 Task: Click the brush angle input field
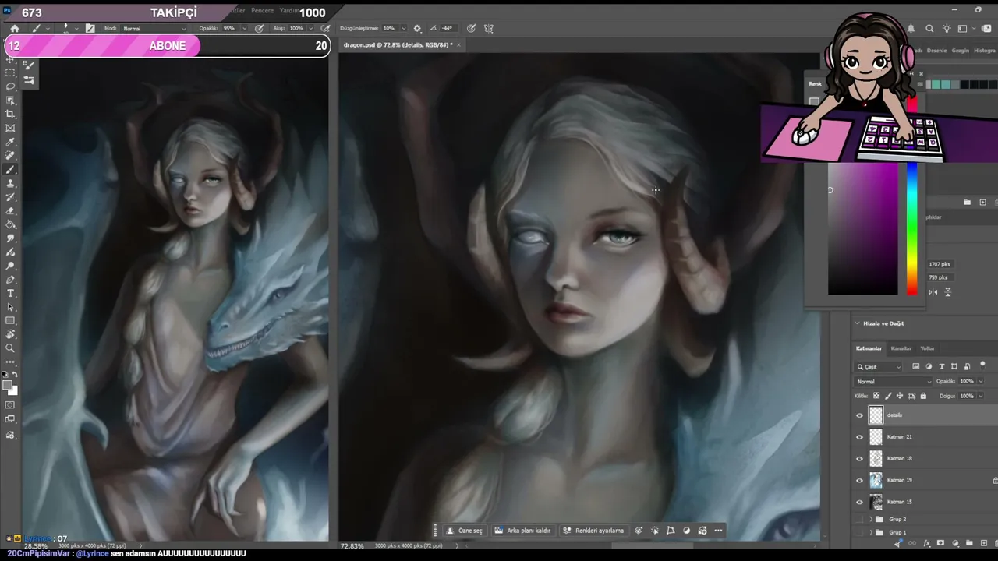[x=448, y=29]
